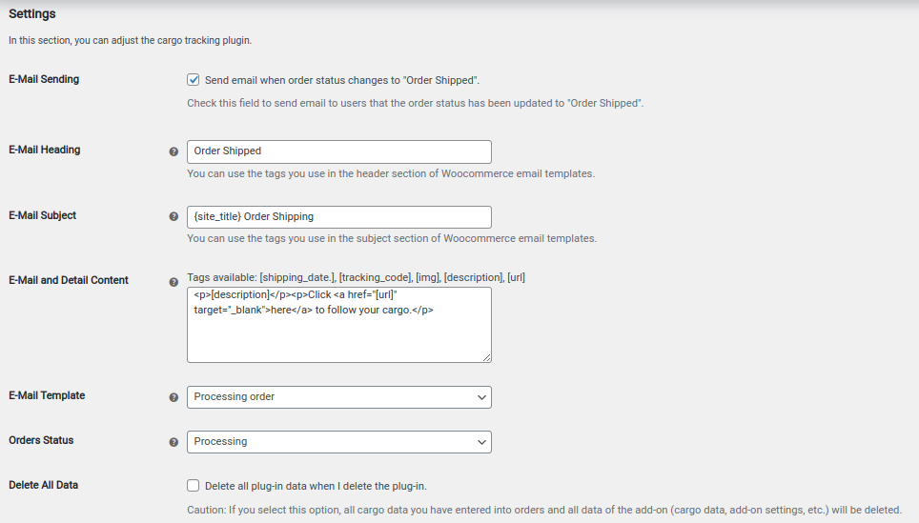Uncheck the Send email on Order Shipped checkbox
The height and width of the screenshot is (523, 919).
193,80
